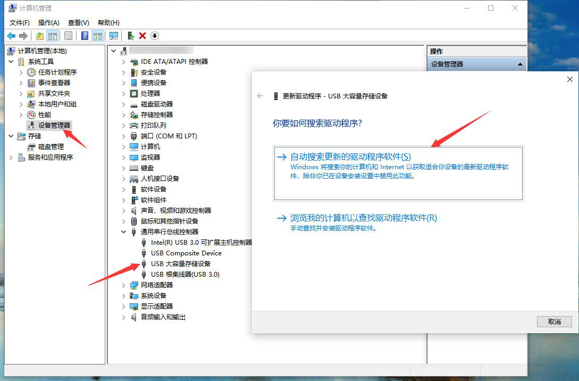Click the USB 大容量存储设备 plug icon
Image resolution: width=579 pixels, height=381 pixels.
click(x=144, y=264)
